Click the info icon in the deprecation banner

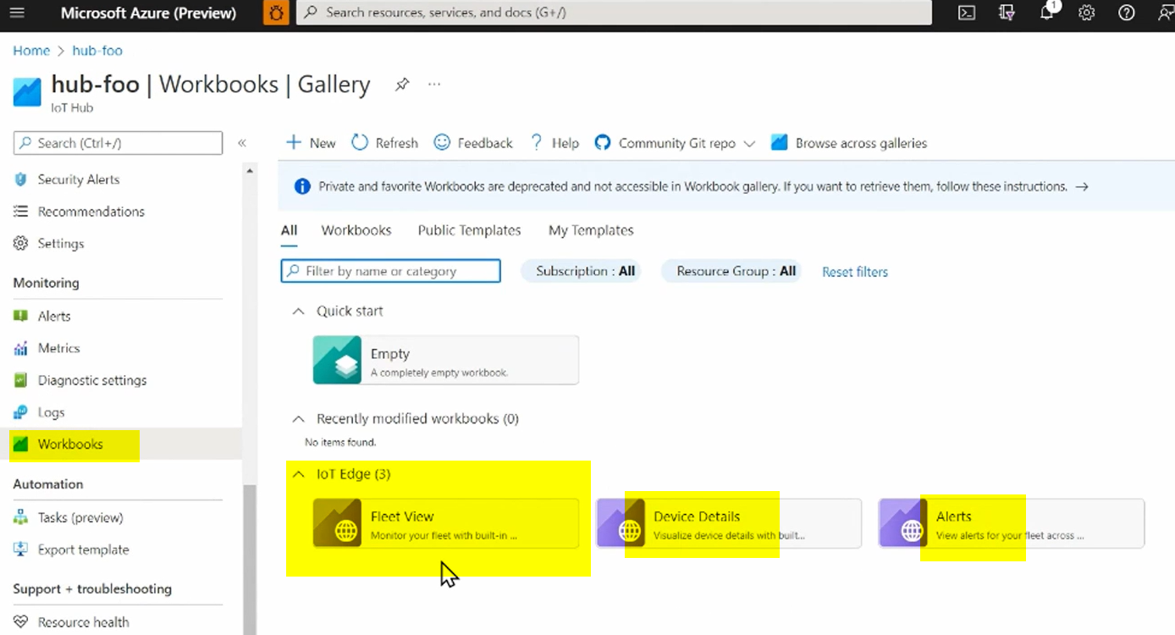302,186
